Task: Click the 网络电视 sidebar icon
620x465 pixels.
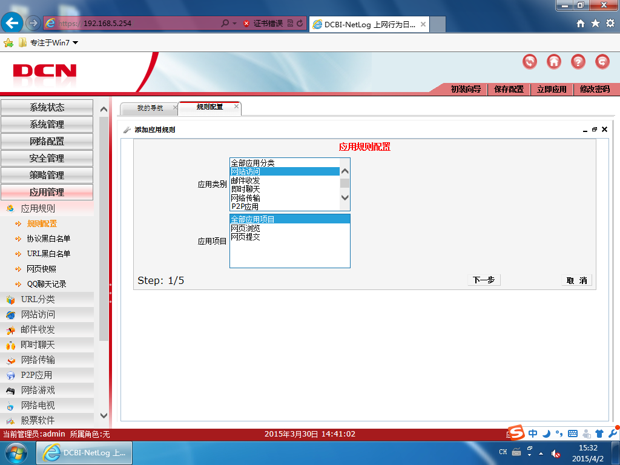Action: coord(10,406)
